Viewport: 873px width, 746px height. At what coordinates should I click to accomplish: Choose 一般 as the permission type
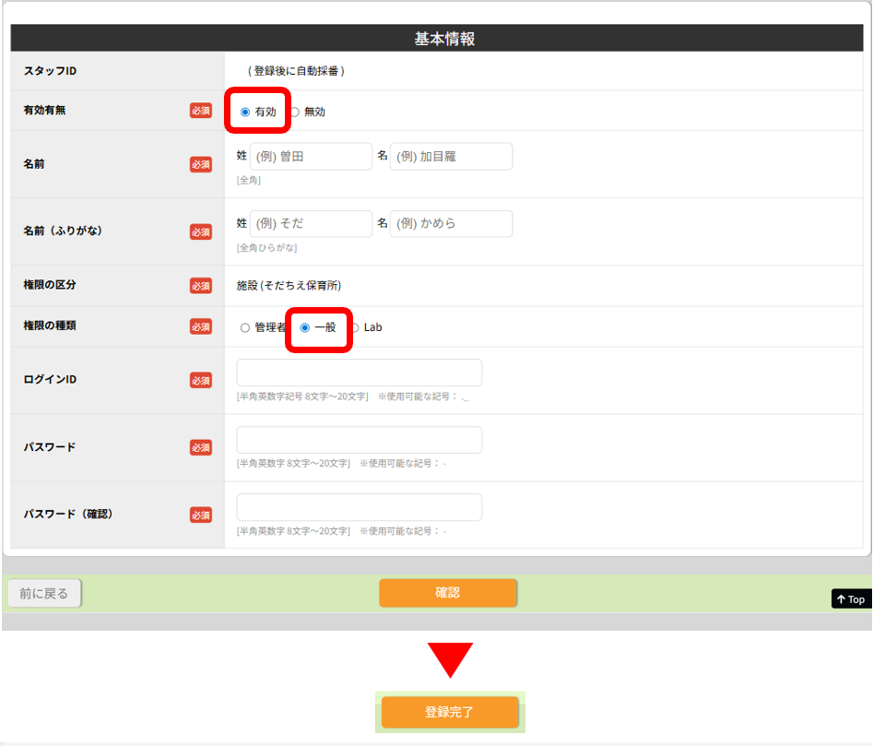tap(305, 327)
